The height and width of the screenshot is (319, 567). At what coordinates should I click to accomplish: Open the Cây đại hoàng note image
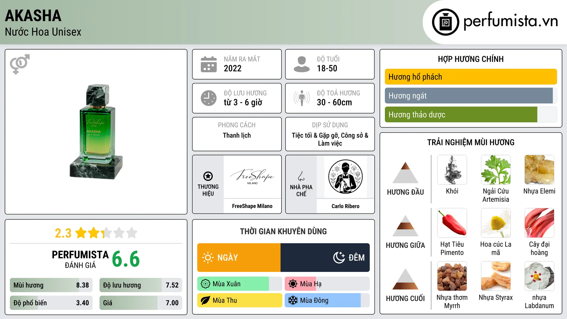[539, 223]
